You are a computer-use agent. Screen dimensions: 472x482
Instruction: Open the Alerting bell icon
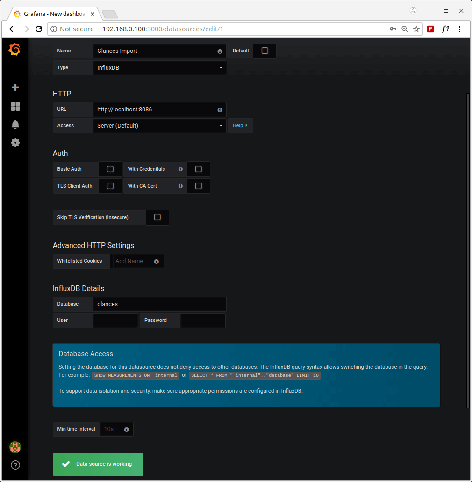point(15,124)
